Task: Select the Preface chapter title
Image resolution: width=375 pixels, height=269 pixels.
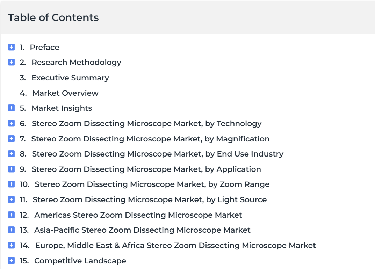Action: pyautogui.click(x=44, y=48)
